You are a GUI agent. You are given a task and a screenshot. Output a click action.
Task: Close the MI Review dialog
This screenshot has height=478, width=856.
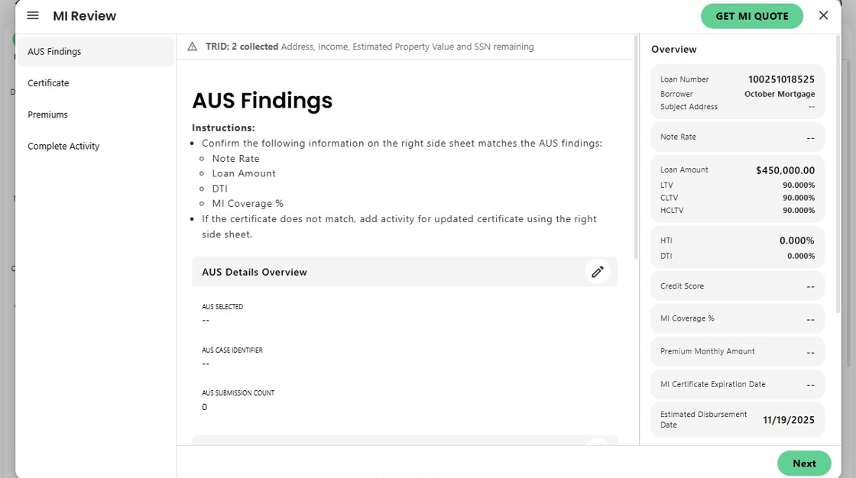[x=823, y=15]
